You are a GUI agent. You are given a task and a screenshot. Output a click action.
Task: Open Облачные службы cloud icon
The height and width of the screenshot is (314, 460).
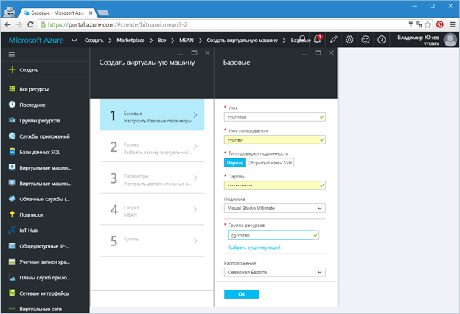coord(12,199)
